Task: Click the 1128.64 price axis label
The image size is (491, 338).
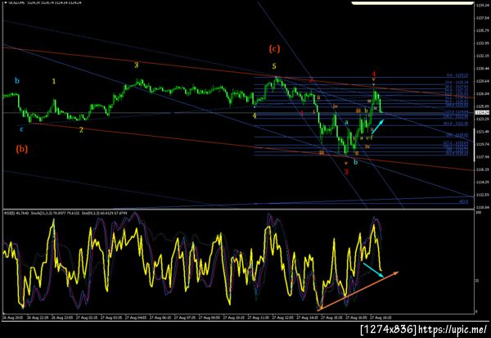Action: click(x=482, y=81)
